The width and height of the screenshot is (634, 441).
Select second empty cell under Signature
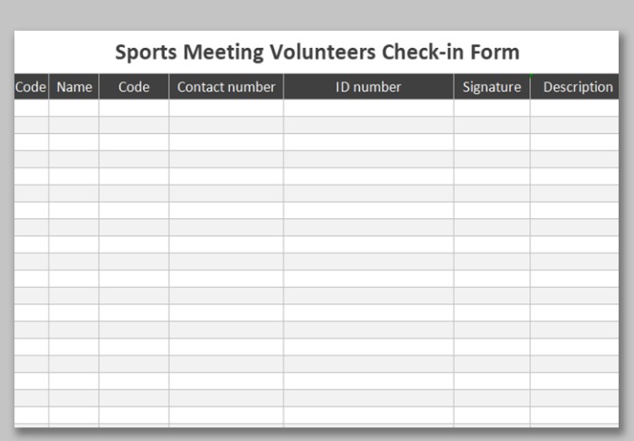(x=491, y=125)
